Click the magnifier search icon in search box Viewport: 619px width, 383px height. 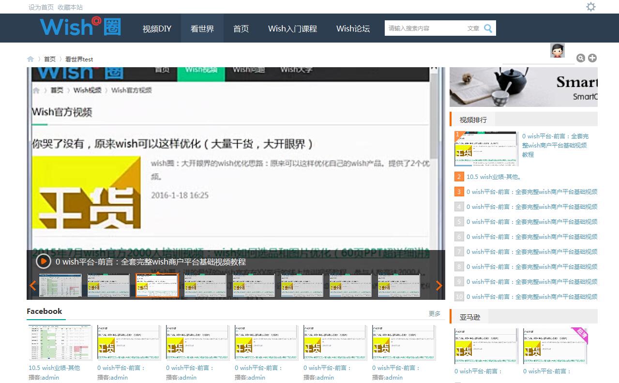click(488, 28)
